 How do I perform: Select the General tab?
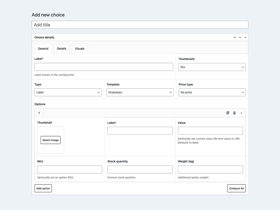point(43,49)
